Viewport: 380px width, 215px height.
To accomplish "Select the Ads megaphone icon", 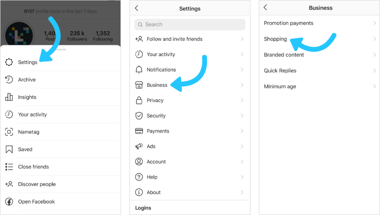I will 139,146.
